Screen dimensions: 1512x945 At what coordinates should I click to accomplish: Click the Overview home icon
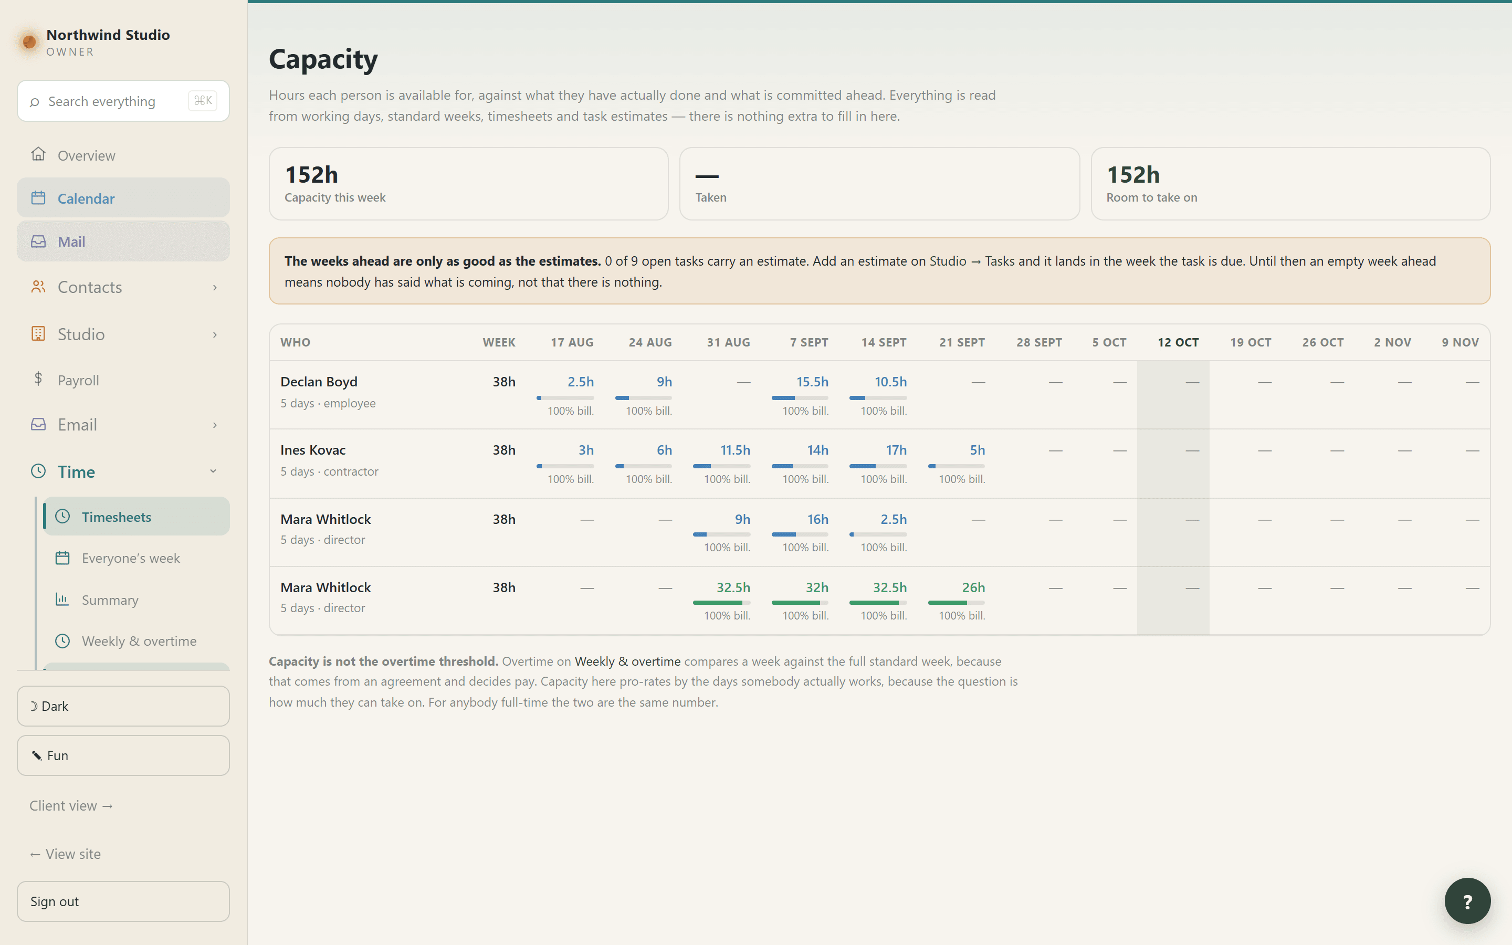(38, 154)
